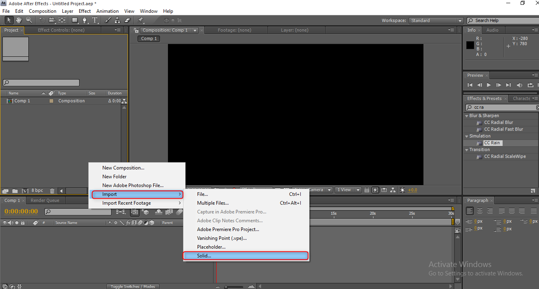Image resolution: width=539 pixels, height=289 pixels.
Task: Click the Reset Exposure aperture icon
Action: click(x=402, y=190)
